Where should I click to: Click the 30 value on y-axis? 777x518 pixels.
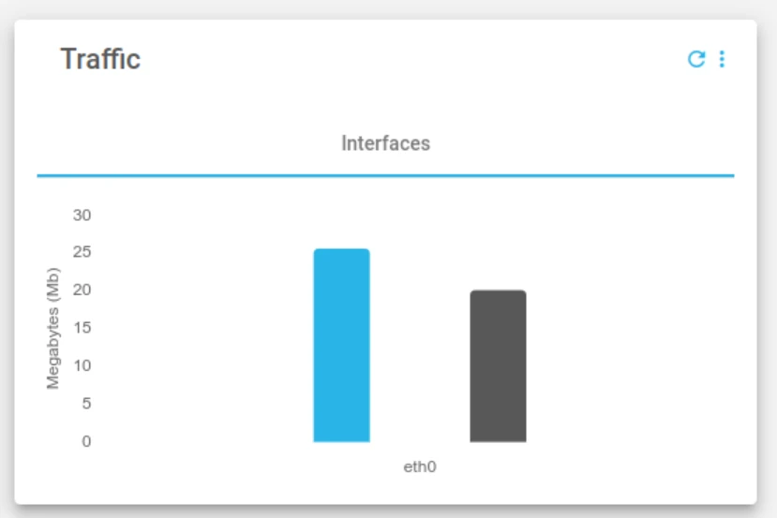coord(82,215)
